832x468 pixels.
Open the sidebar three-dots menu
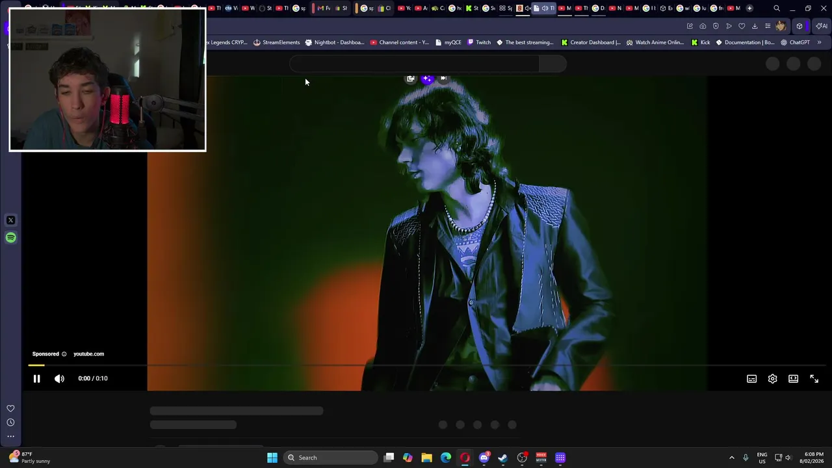point(10,436)
